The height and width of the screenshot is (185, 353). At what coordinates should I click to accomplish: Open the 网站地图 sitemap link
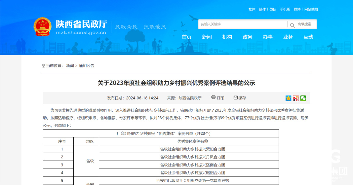(x=311, y=9)
